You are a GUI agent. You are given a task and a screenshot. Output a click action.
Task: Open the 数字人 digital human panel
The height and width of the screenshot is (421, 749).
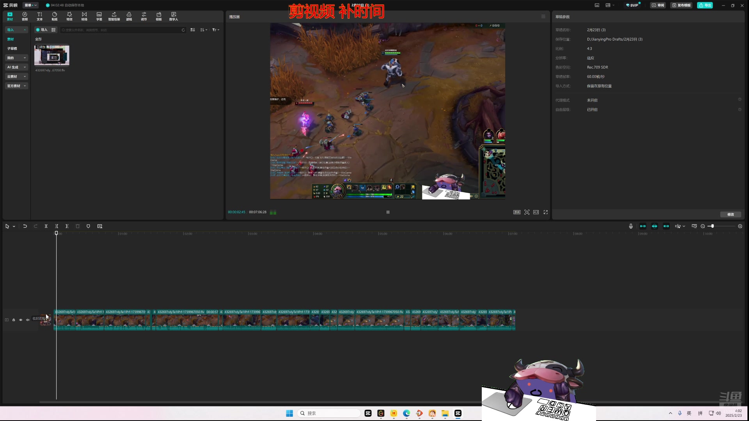pyautogui.click(x=174, y=16)
